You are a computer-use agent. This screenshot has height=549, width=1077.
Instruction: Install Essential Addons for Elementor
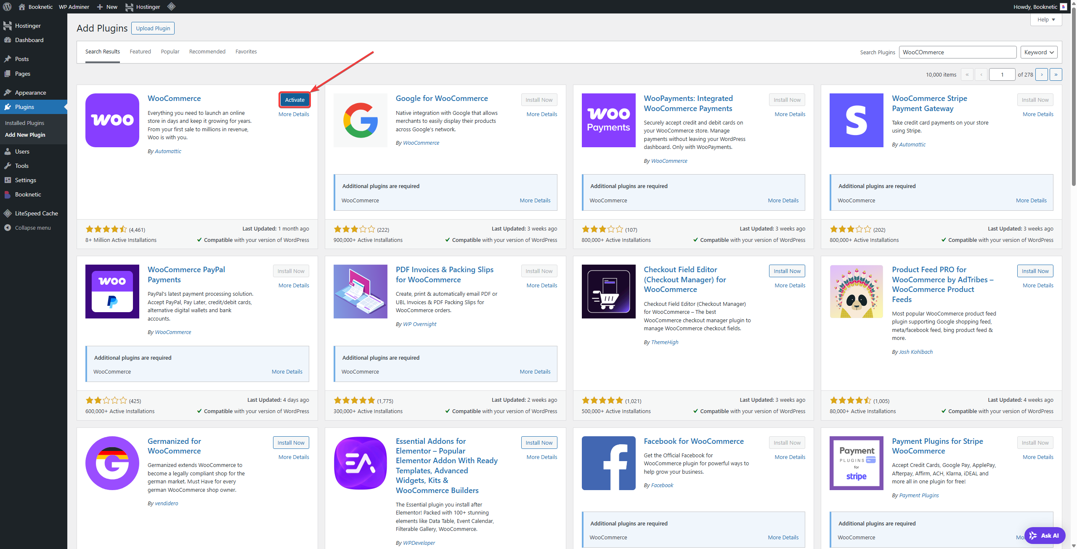(539, 443)
